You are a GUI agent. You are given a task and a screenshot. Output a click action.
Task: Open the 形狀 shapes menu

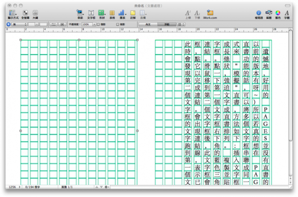click(x=101, y=13)
